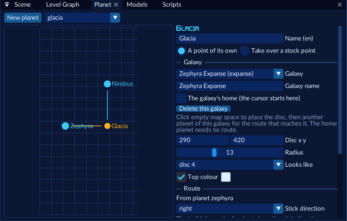Click the properties panel vertical scrollbar
The height and width of the screenshot is (221, 347).
click(340, 90)
